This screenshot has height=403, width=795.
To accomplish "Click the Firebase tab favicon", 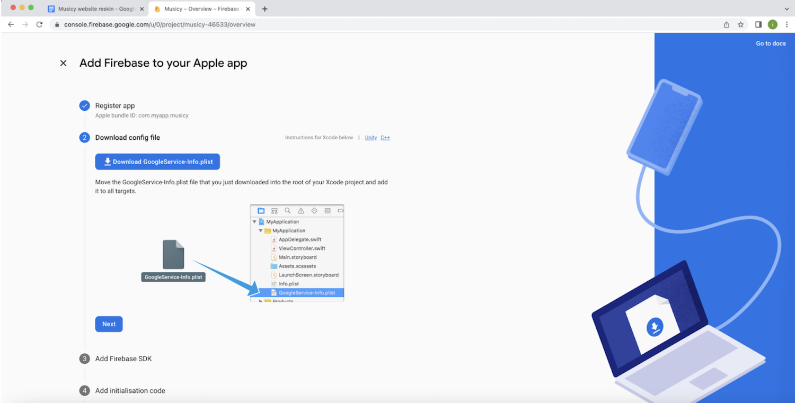I will pos(157,9).
